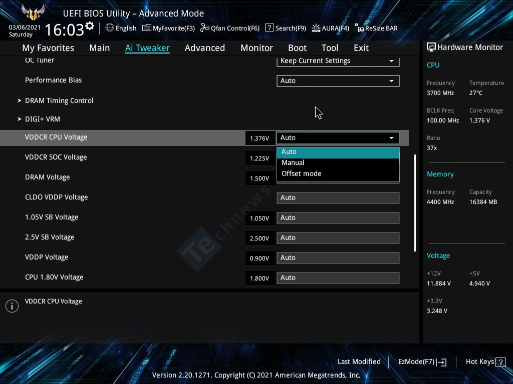Open MyFavorite(F3) list icon
513x384 pixels.
[x=147, y=28]
